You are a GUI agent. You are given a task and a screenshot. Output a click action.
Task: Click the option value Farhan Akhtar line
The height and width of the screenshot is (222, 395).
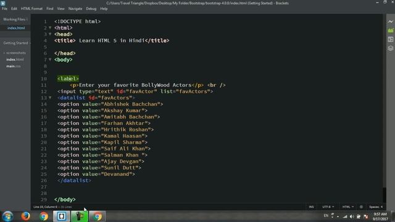pyautogui.click(x=104, y=123)
